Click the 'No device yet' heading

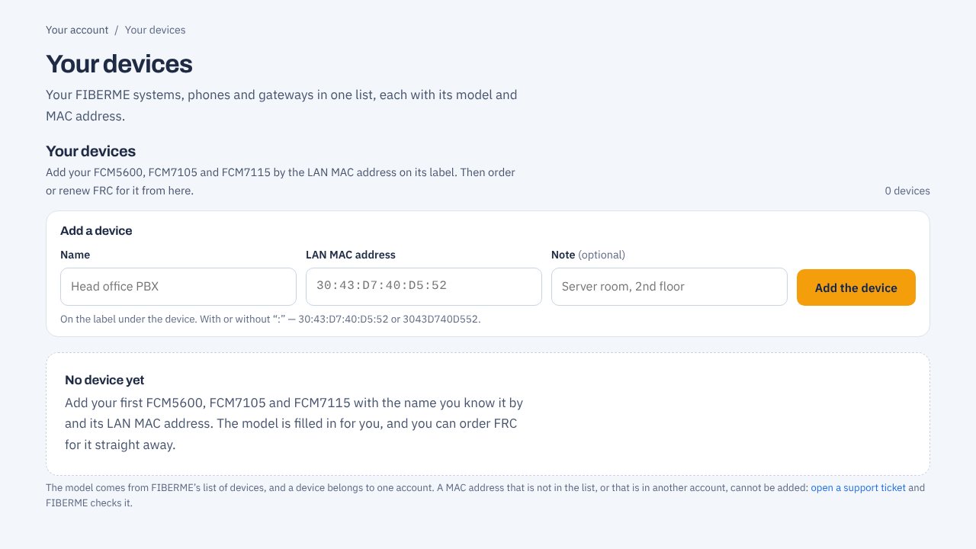tap(104, 380)
